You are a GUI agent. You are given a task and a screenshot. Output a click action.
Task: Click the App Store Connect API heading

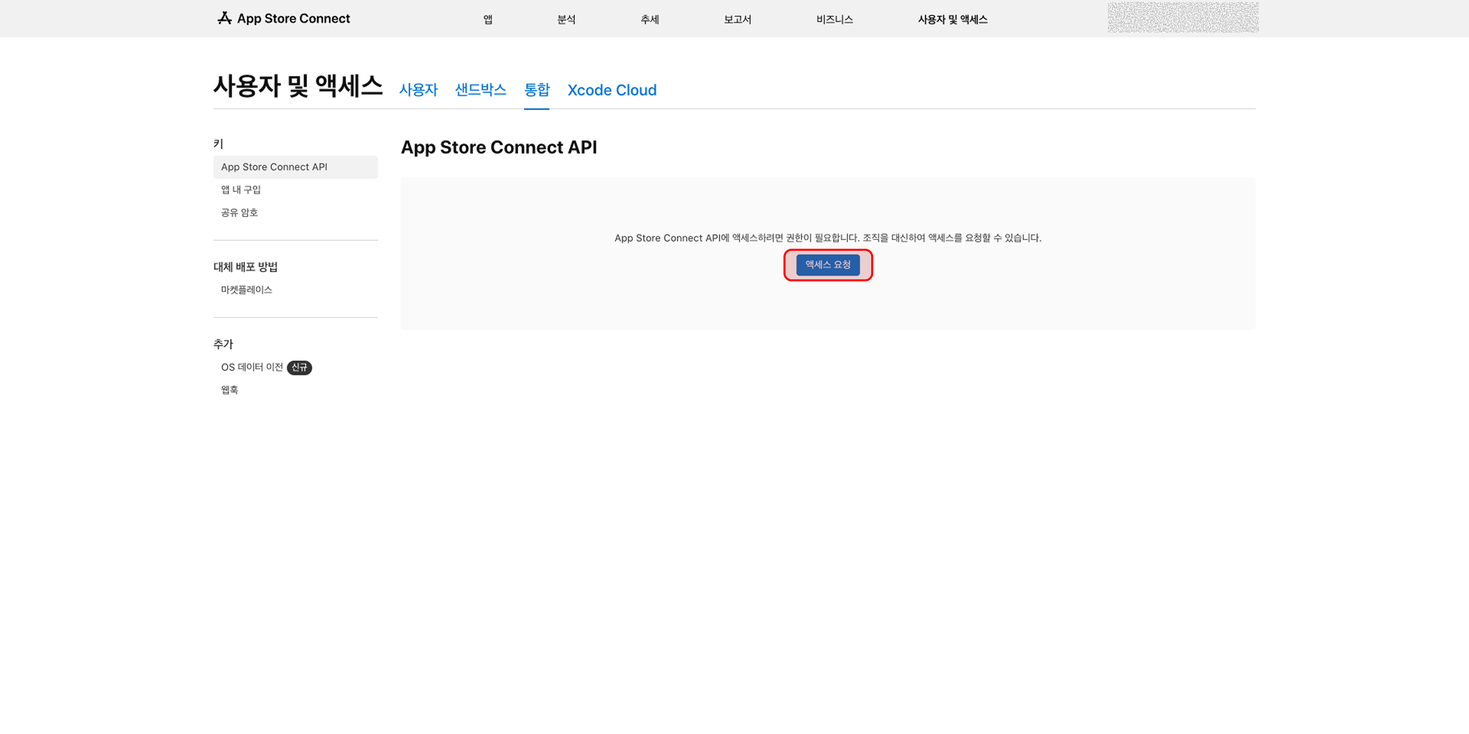(499, 147)
